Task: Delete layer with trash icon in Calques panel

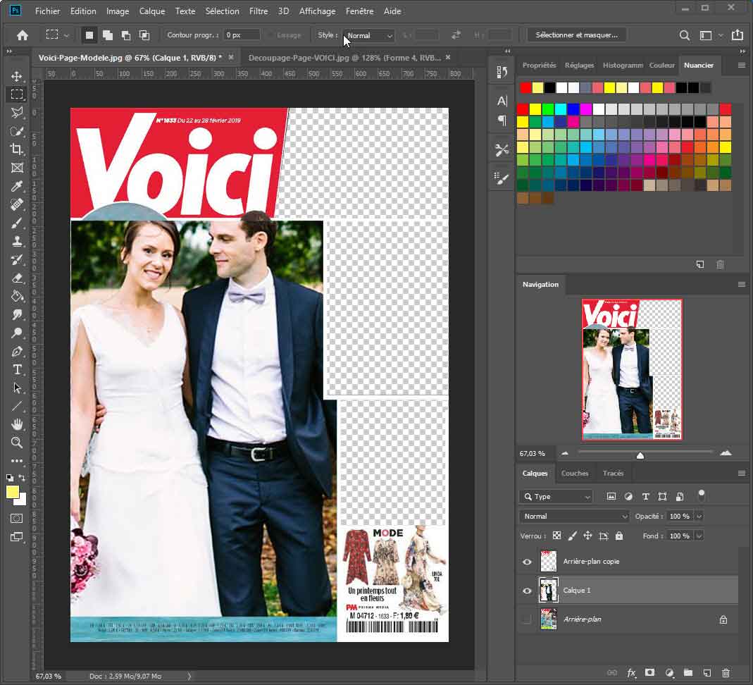Action: (726, 673)
